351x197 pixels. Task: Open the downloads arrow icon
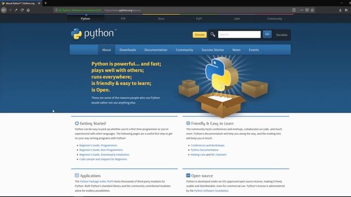coord(340,10)
